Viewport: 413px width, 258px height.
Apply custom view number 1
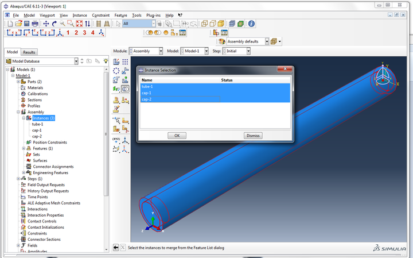tap(68, 32)
